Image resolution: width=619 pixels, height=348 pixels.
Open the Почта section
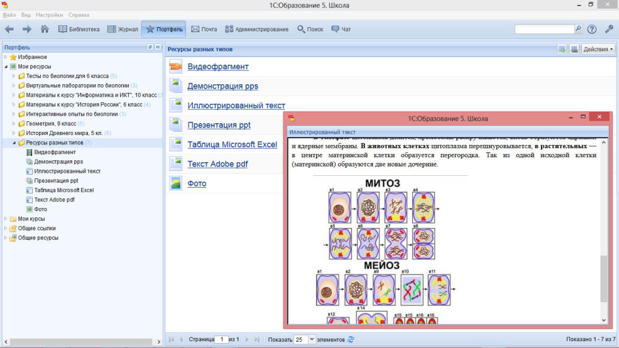point(204,29)
